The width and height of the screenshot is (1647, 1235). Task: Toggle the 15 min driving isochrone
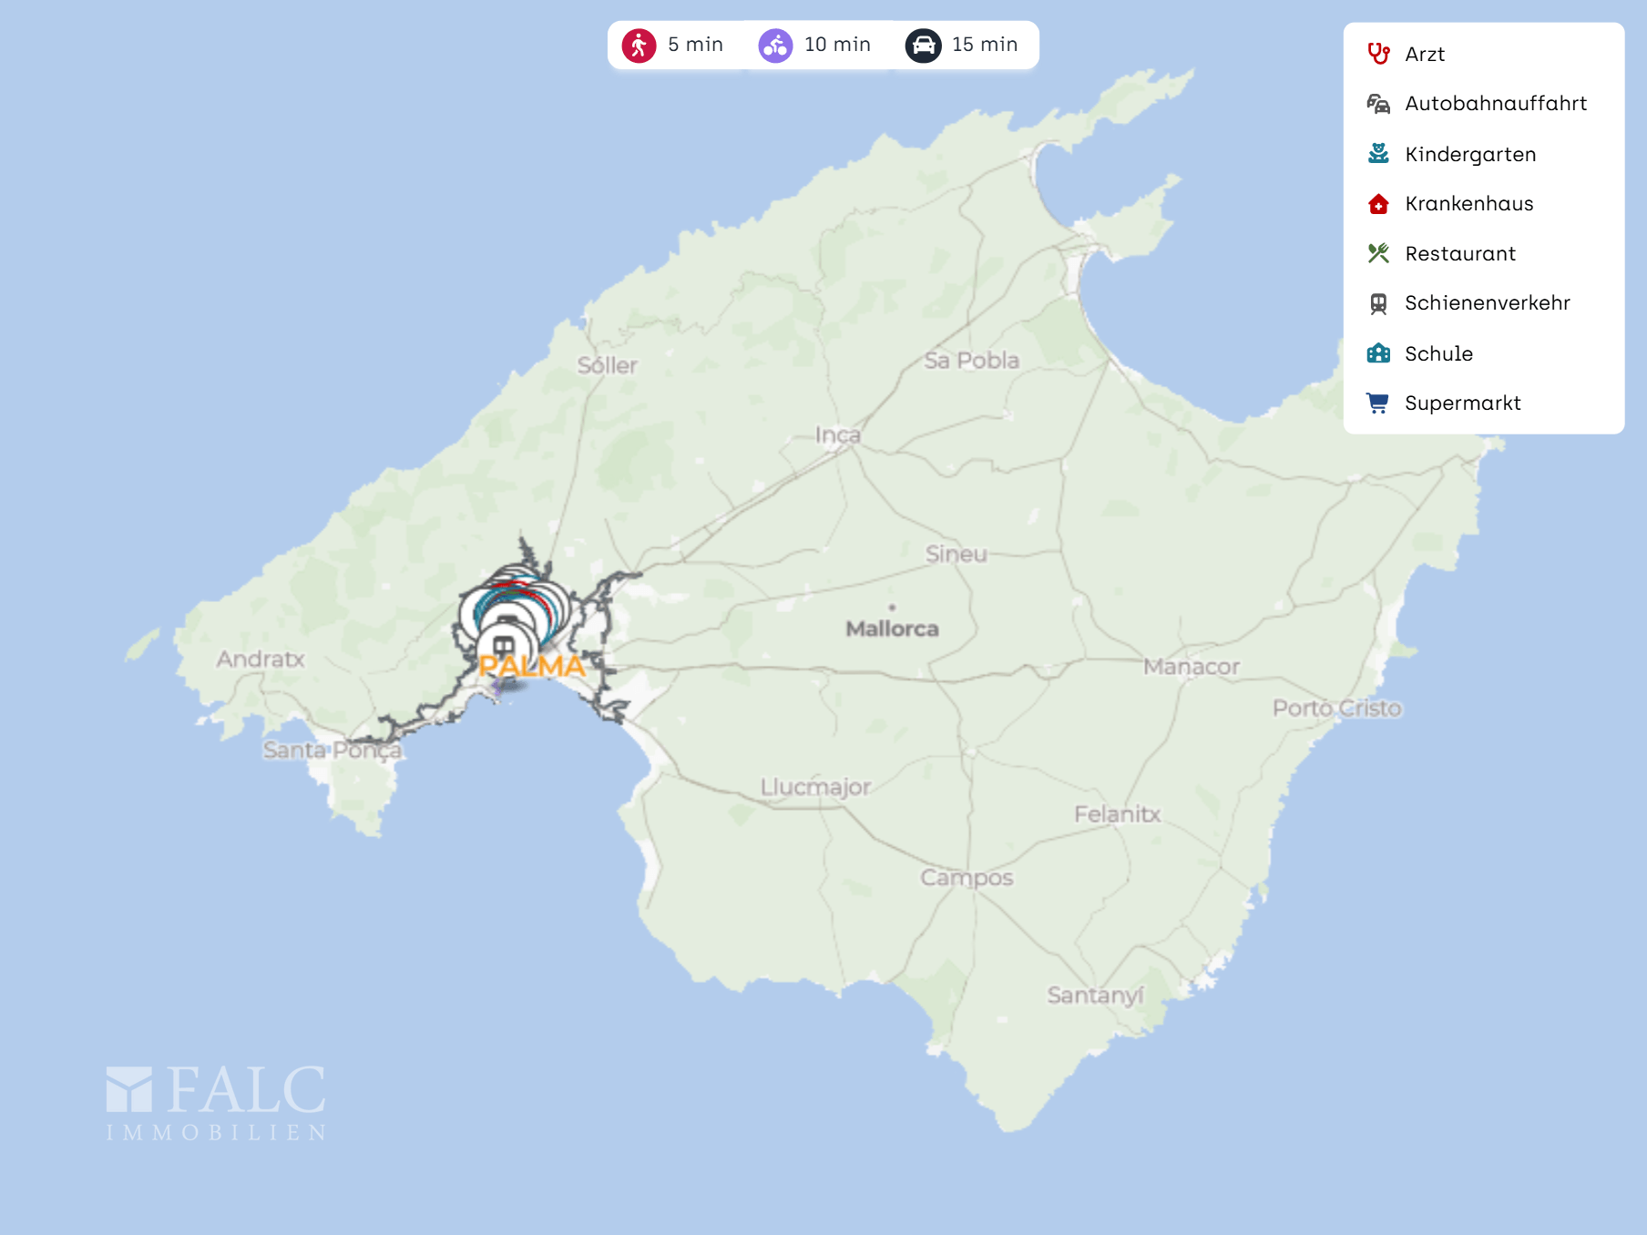coord(962,45)
